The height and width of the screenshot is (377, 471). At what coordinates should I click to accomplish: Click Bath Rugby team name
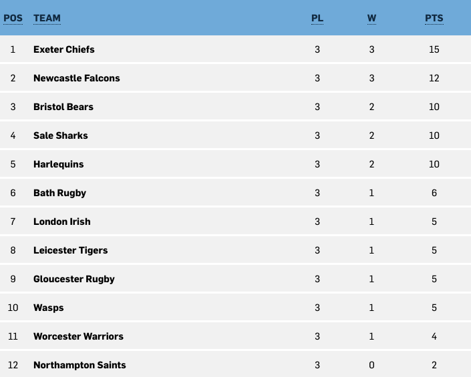[x=59, y=193]
